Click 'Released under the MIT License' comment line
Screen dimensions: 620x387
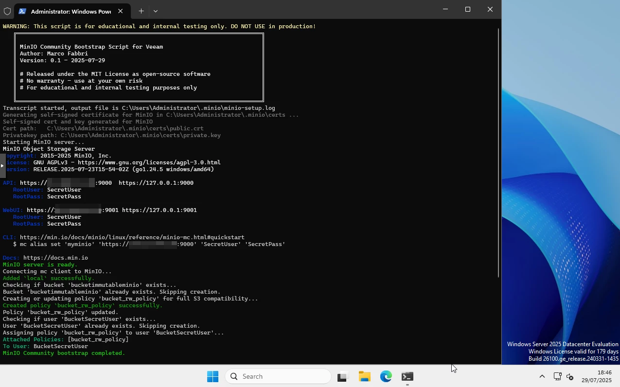115,74
